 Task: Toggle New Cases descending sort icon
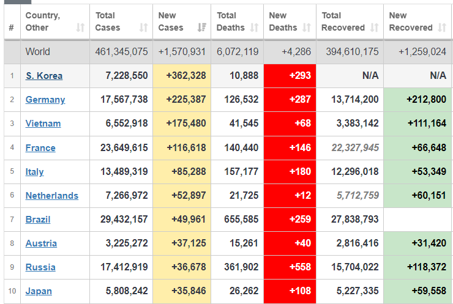click(201, 28)
